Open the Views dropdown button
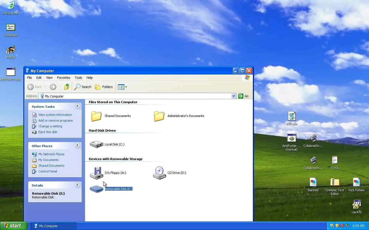The height and width of the screenshot is (230, 369). point(123,87)
